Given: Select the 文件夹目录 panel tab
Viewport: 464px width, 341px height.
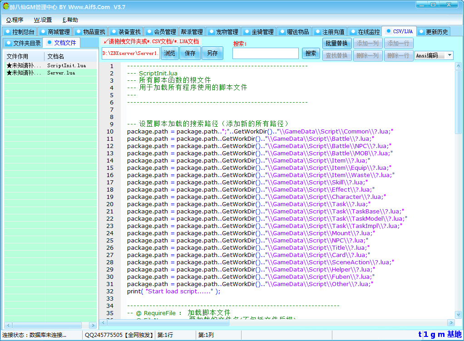Looking at the screenshot, I should pyautogui.click(x=23, y=43).
